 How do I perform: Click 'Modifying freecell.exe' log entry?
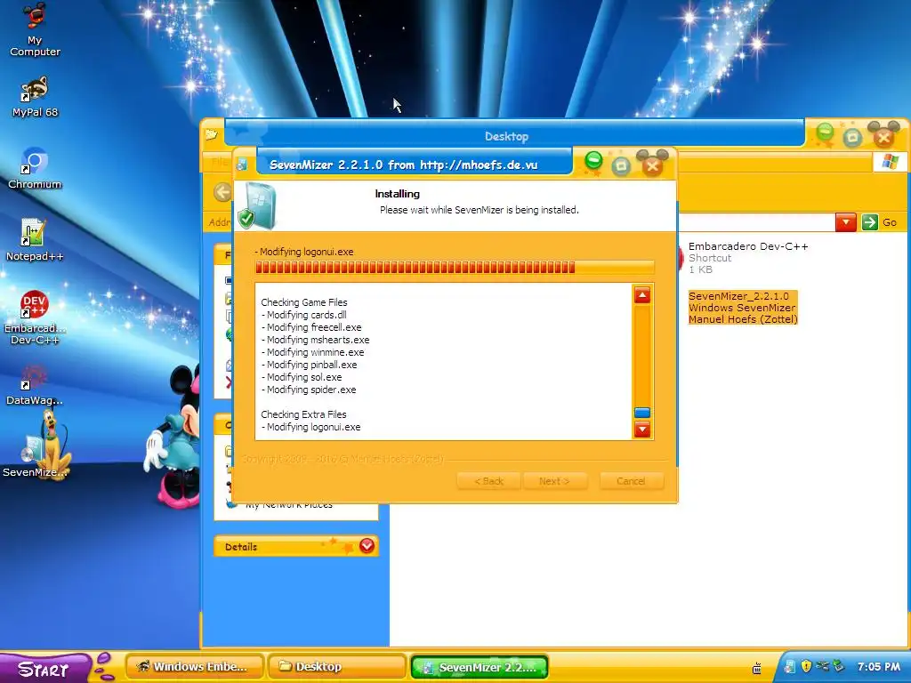pos(311,327)
